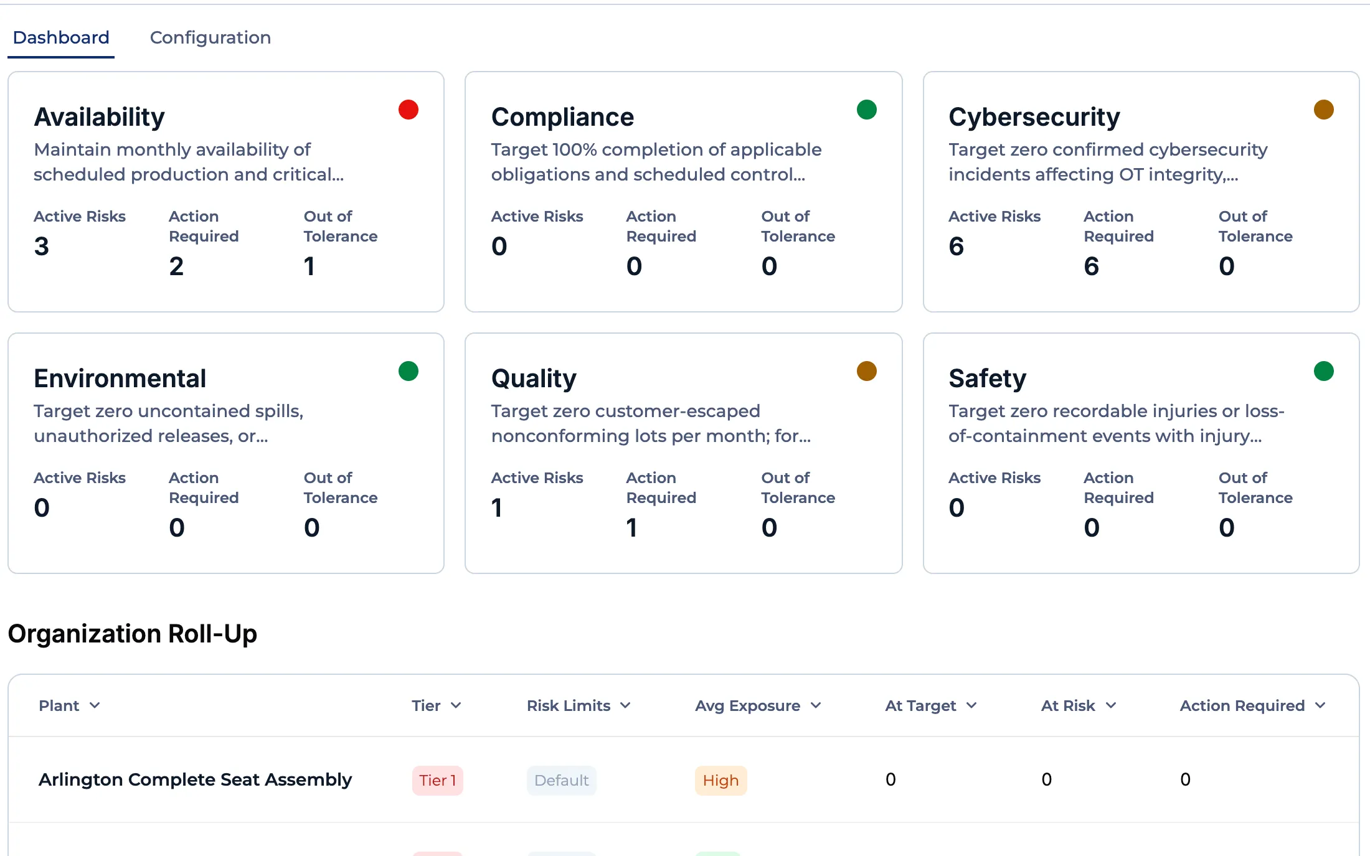Click Availability Out of Tolerance value 1

click(309, 266)
